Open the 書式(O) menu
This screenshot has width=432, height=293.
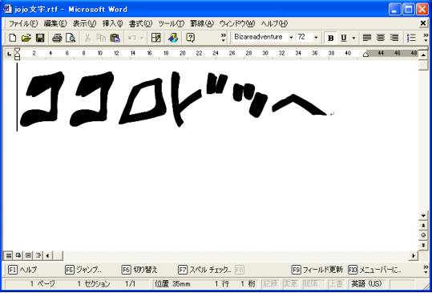tap(140, 24)
